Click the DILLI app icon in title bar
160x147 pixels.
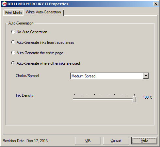coord(4,4)
